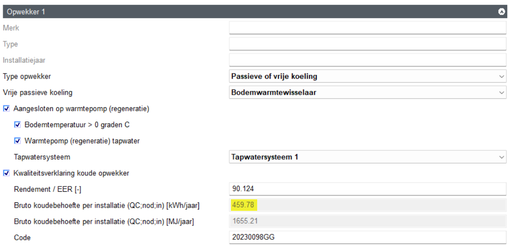Click into the Merk input field
Screen dimensions: 509x246
coord(367,28)
